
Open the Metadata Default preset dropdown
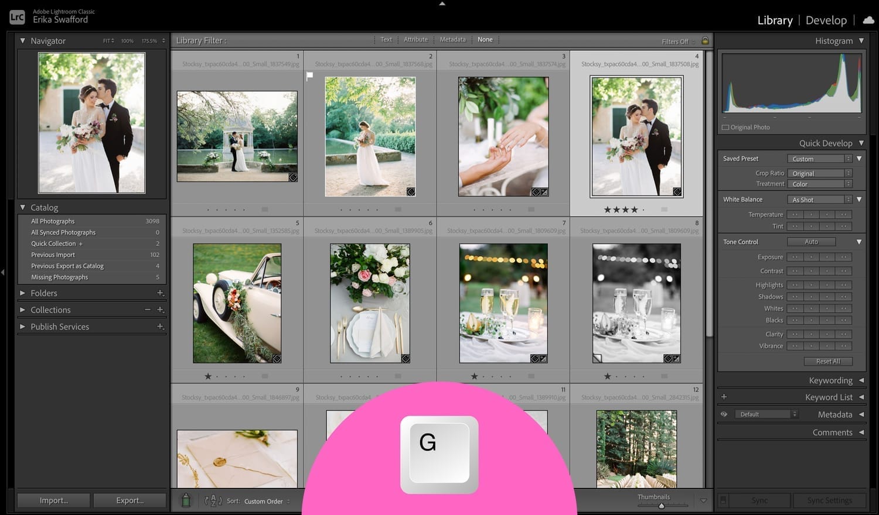766,414
